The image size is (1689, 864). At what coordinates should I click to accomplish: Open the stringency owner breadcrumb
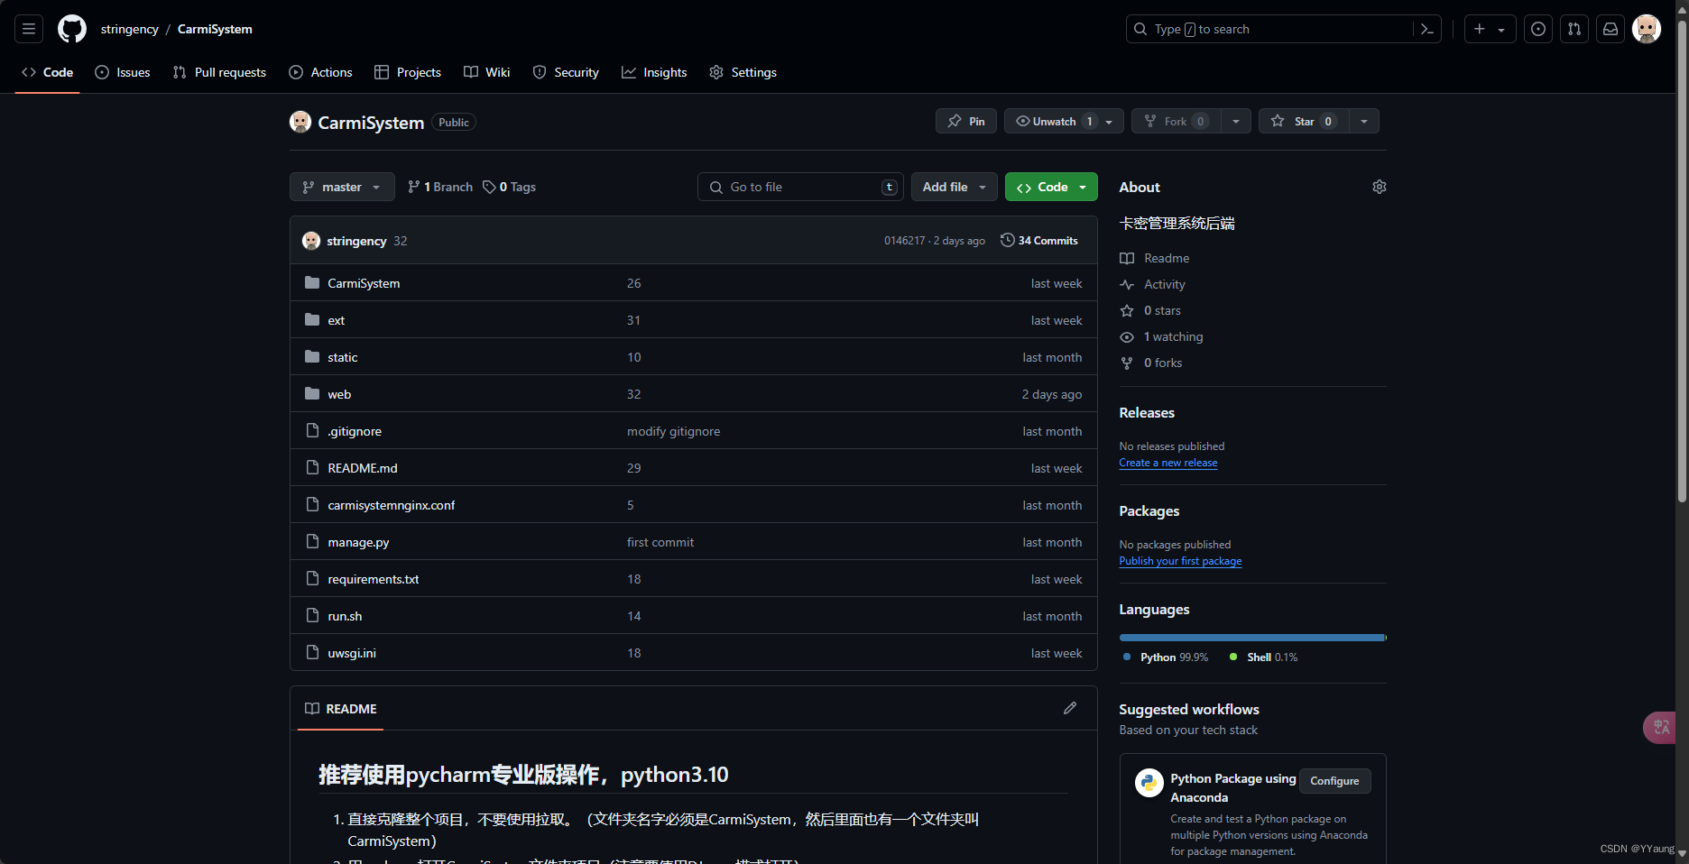pos(129,29)
